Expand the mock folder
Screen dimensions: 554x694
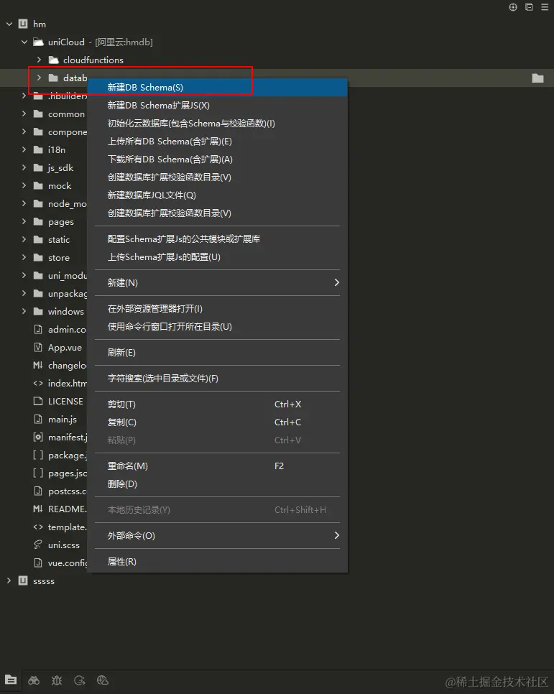[x=24, y=185]
